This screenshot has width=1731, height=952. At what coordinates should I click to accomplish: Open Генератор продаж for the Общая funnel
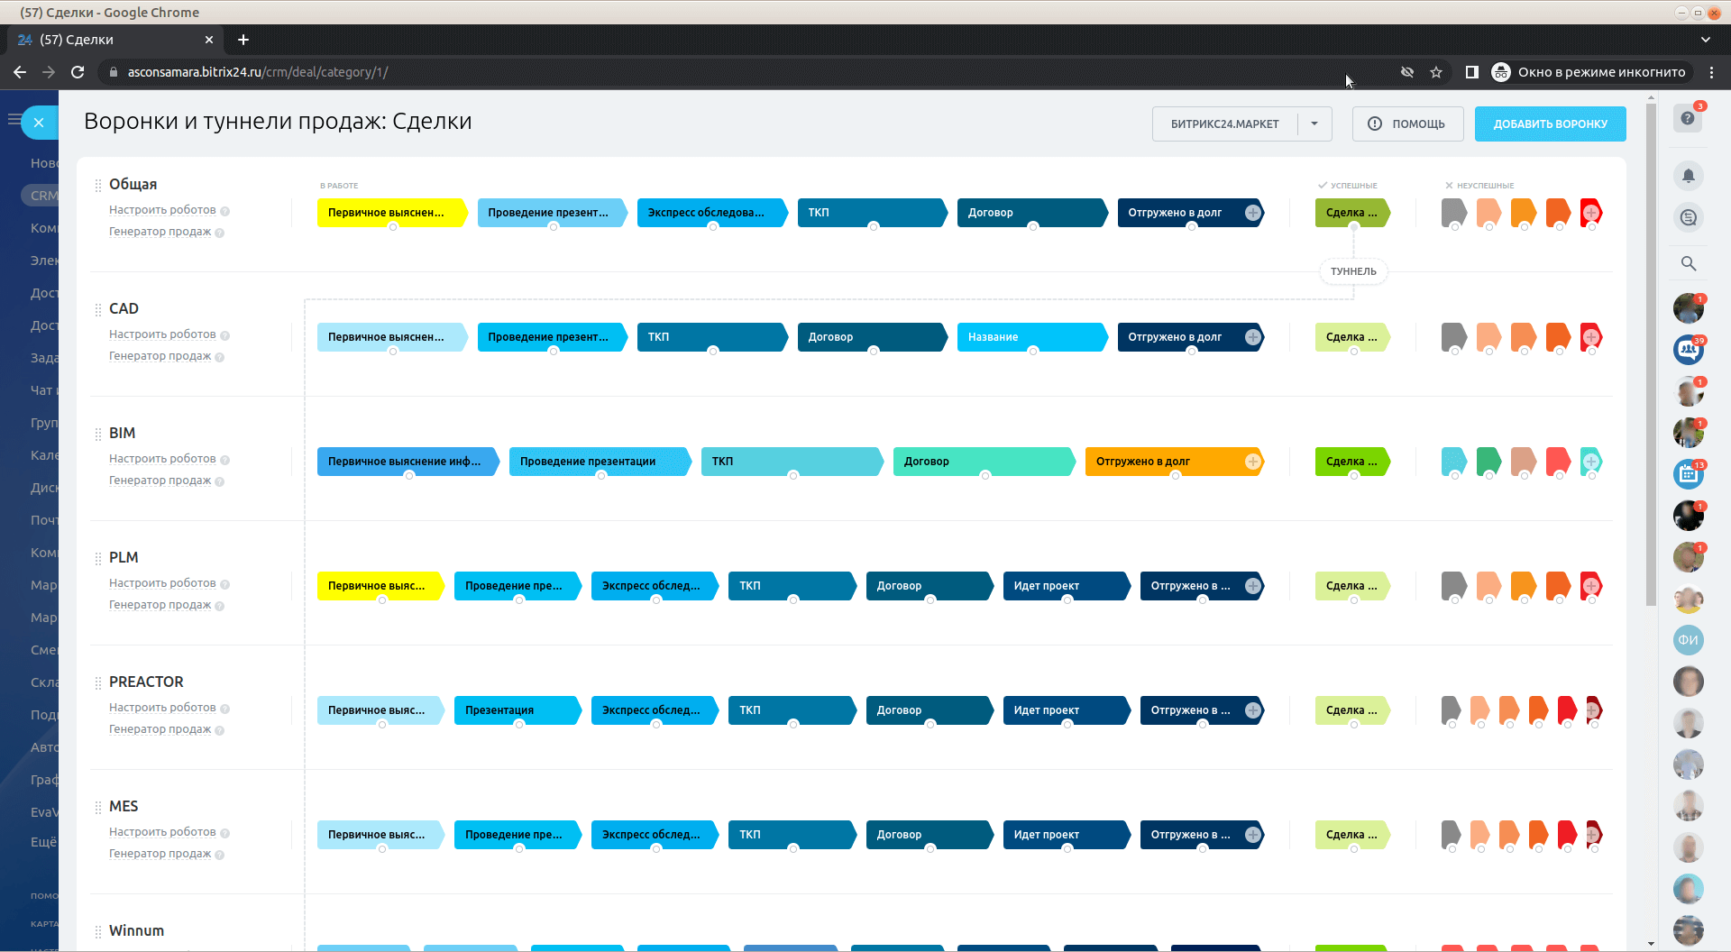(x=160, y=232)
